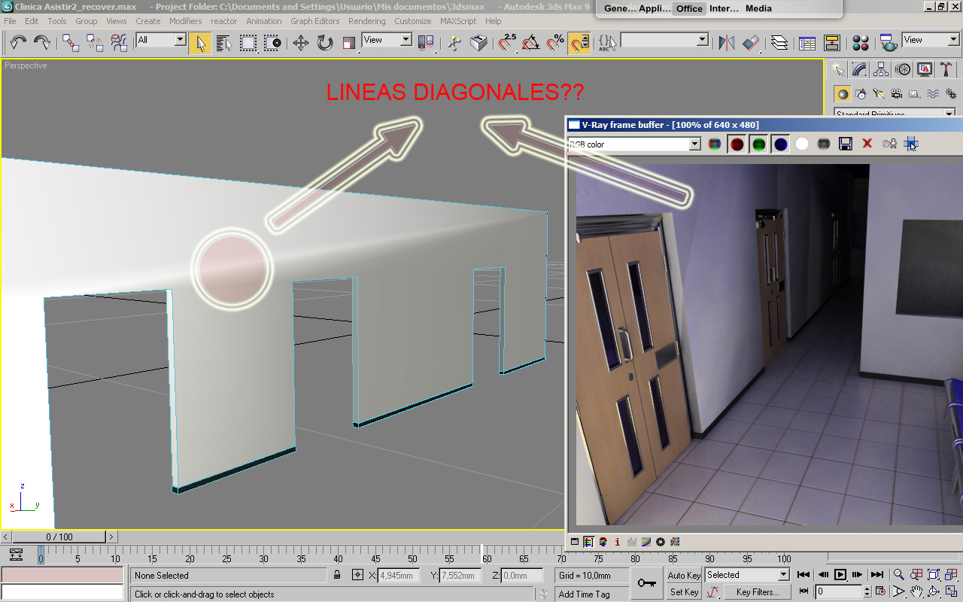Open the Layer Manager
The height and width of the screenshot is (602, 963).
tap(779, 42)
